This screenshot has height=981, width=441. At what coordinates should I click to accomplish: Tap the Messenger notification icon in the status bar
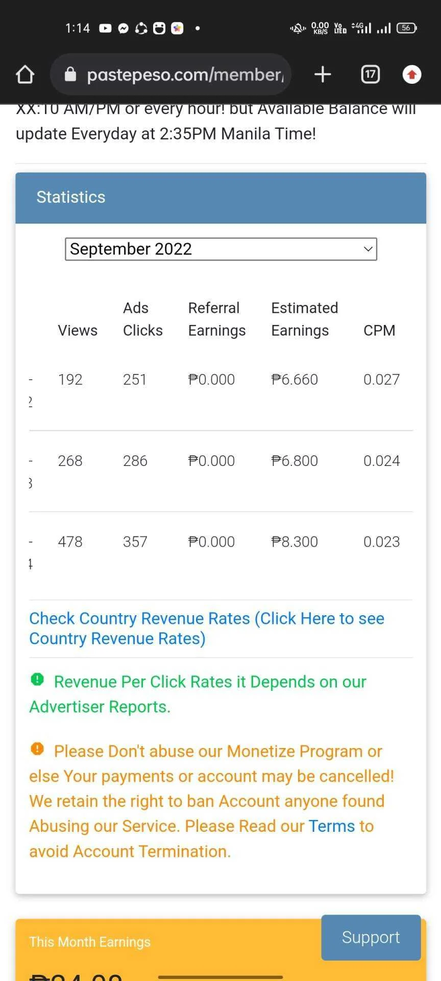pyautogui.click(x=123, y=28)
